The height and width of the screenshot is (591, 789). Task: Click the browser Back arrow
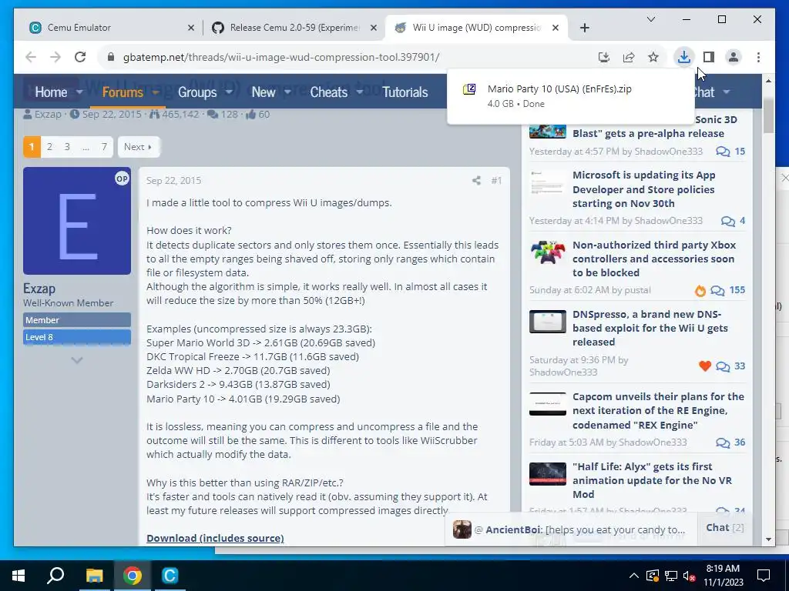tap(31, 57)
